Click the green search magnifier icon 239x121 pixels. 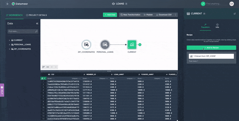[203, 4]
